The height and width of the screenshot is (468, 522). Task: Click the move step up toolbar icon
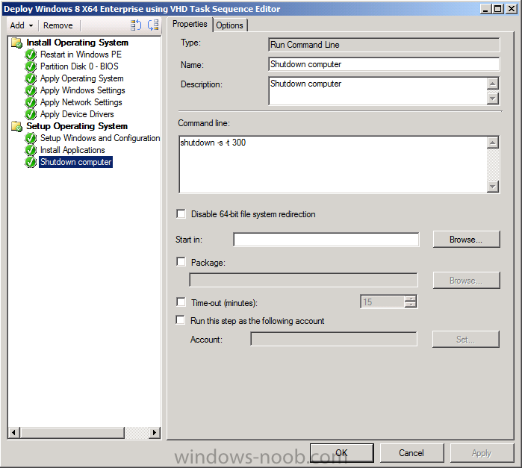tap(135, 25)
